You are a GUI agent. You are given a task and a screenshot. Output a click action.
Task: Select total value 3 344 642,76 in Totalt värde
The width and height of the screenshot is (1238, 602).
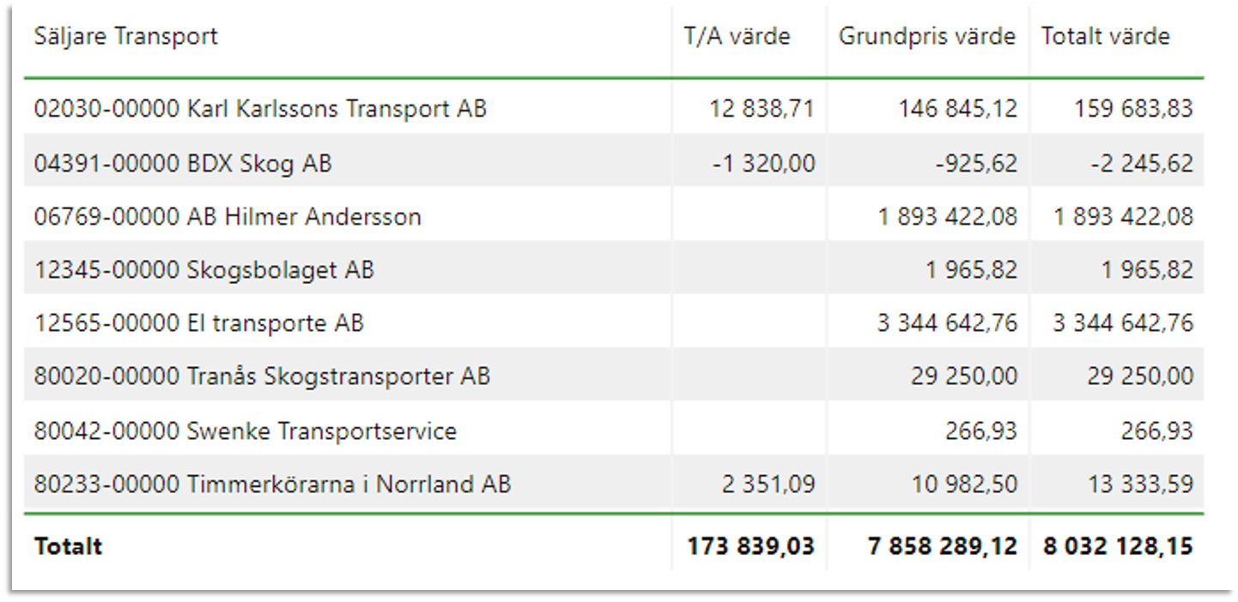coord(1124,323)
